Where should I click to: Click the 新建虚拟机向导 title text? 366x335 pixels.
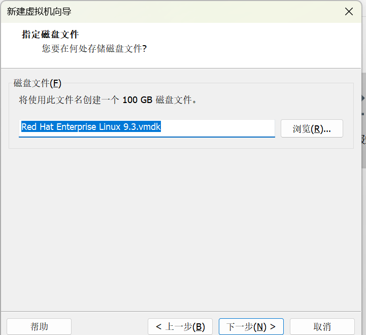39,12
